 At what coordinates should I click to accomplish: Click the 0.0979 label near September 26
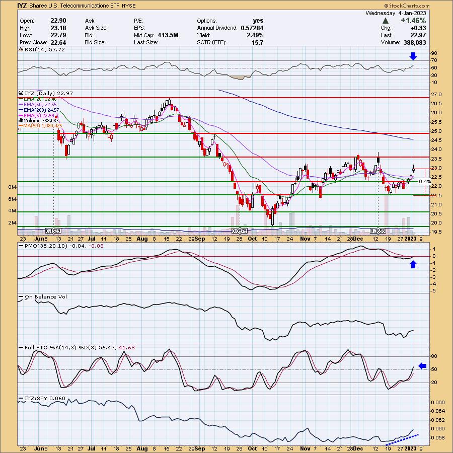pyautogui.click(x=240, y=231)
